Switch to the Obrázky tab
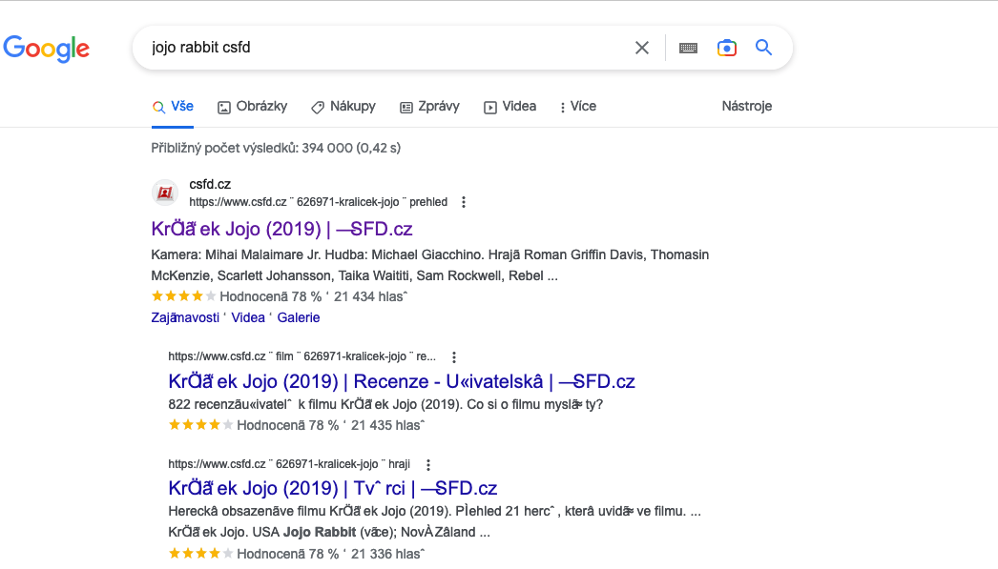Viewport: 998px width, 569px height. (252, 107)
